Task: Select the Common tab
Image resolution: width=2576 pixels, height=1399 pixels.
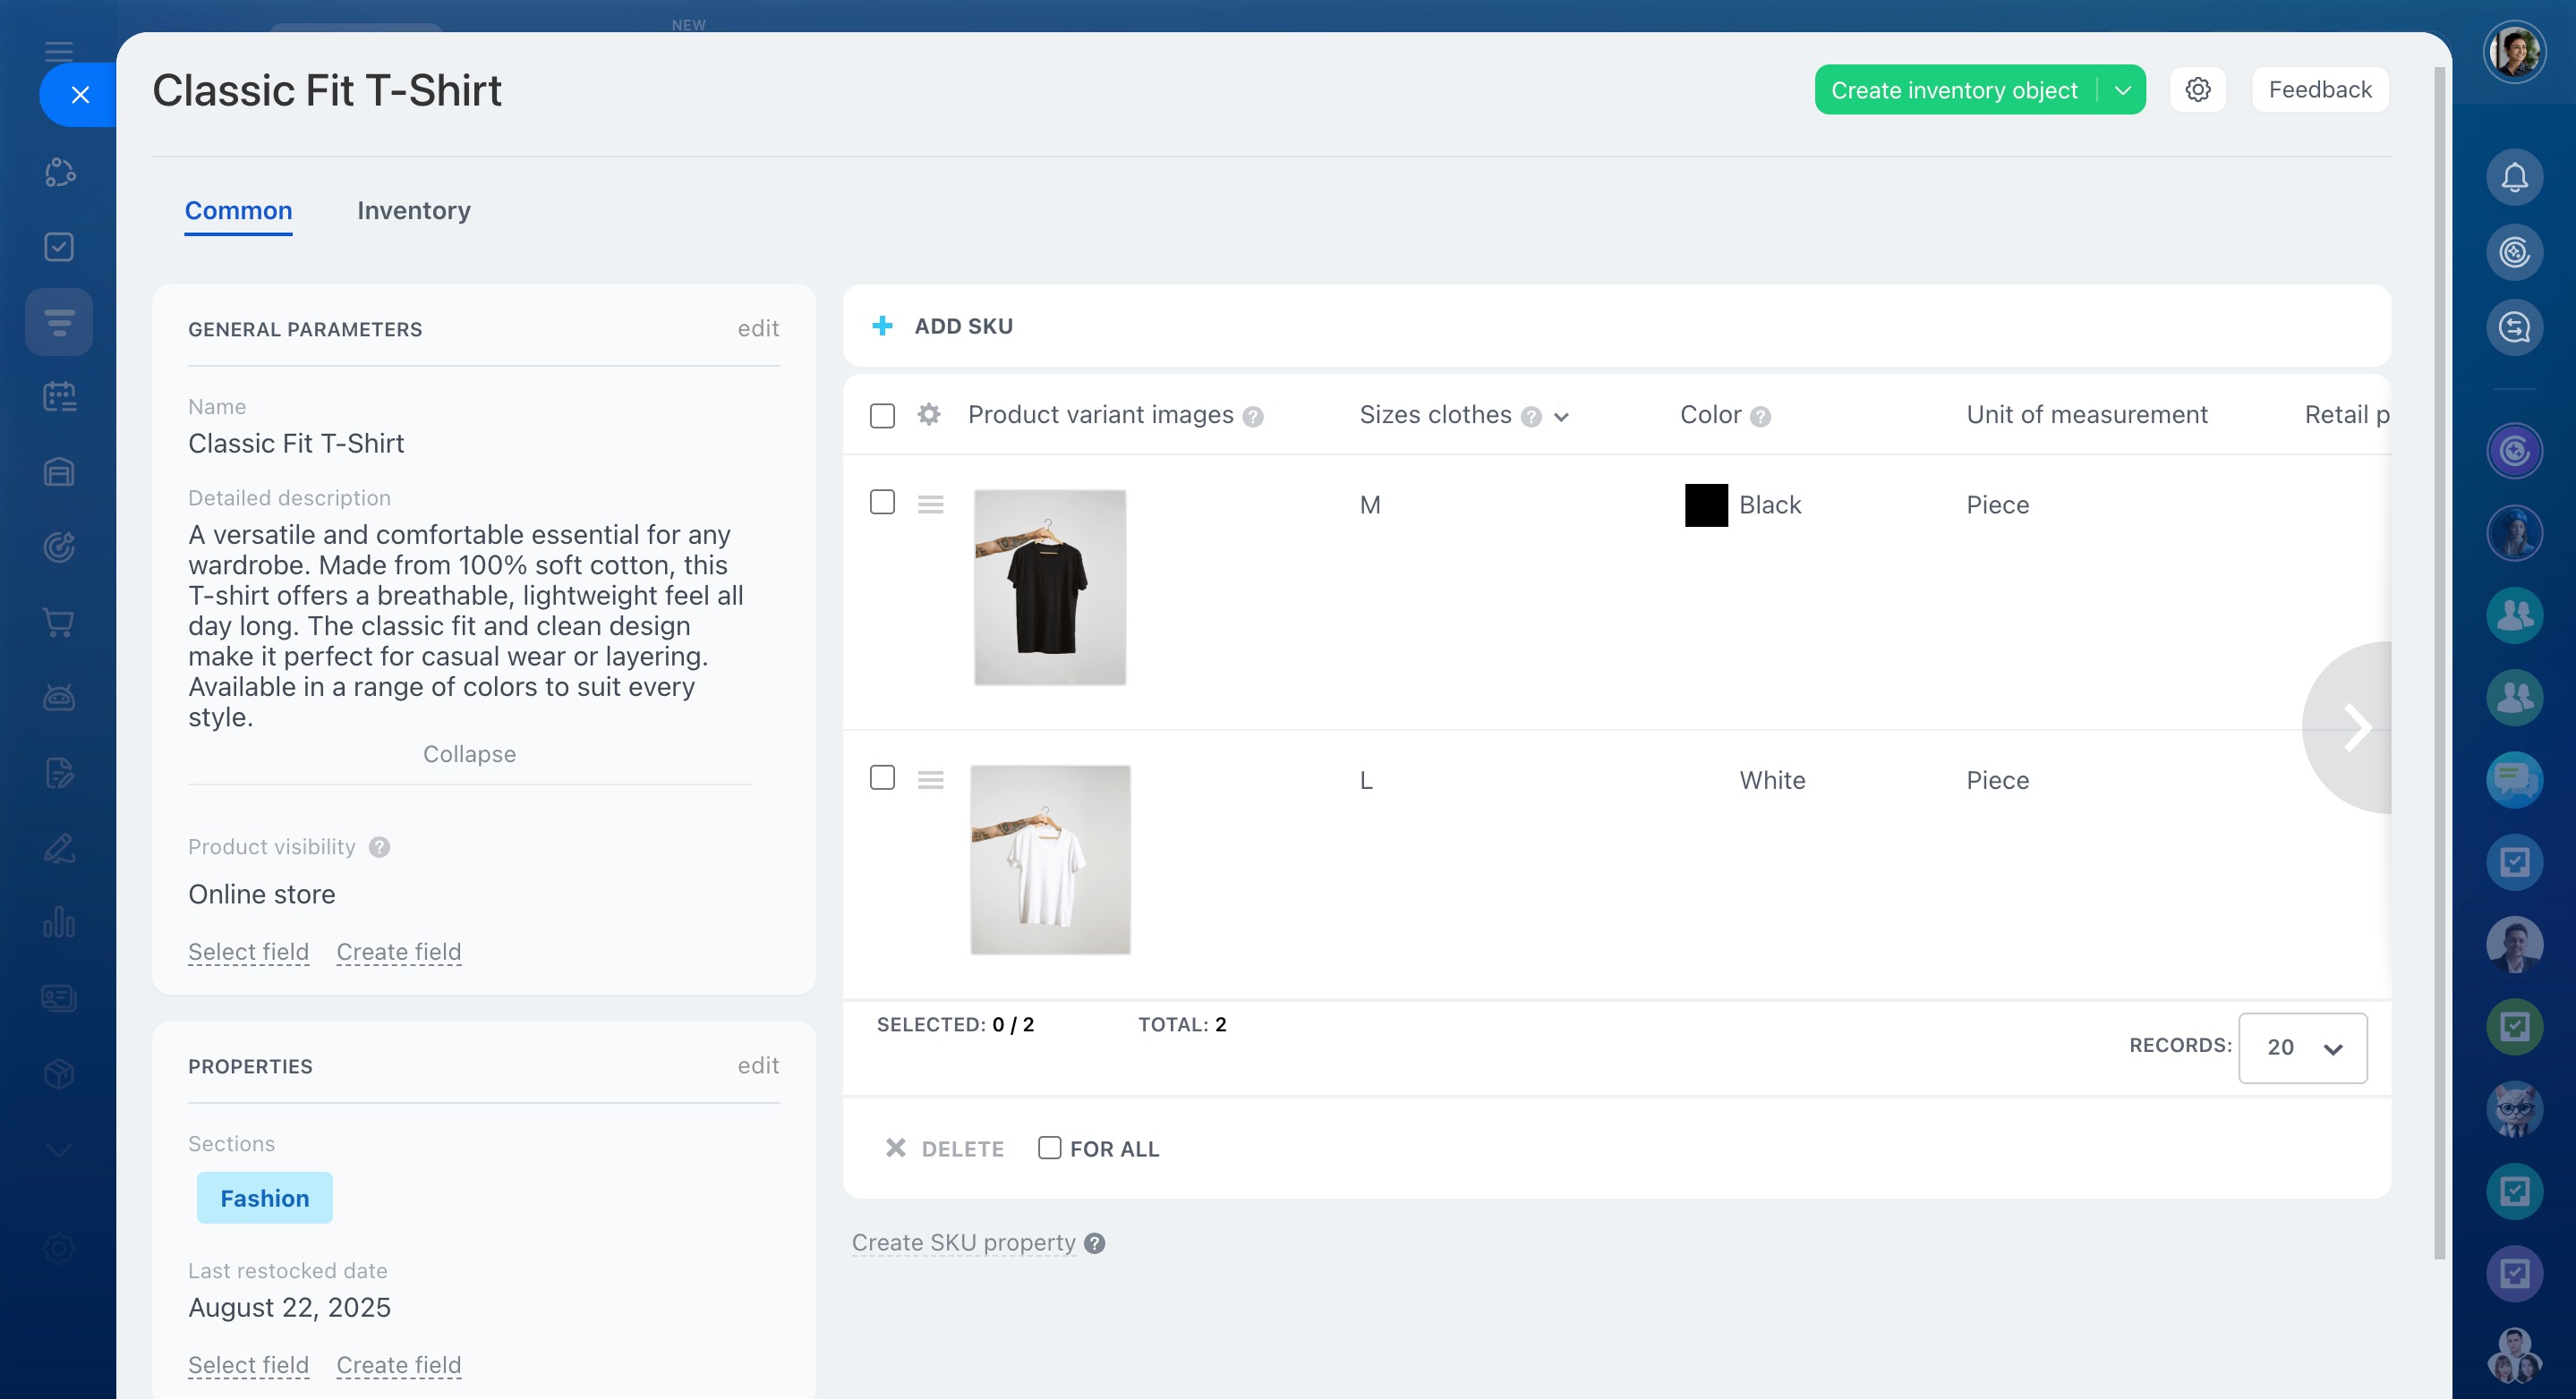Action: click(x=238, y=211)
